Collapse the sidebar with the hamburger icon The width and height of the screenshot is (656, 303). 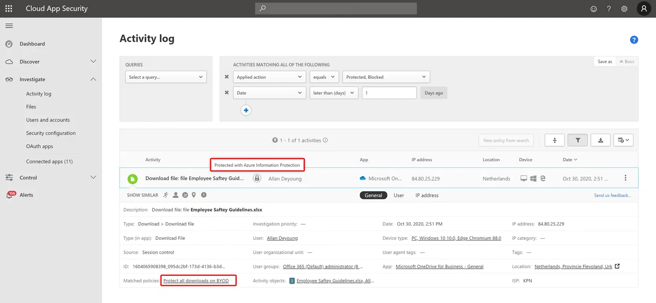click(9, 26)
